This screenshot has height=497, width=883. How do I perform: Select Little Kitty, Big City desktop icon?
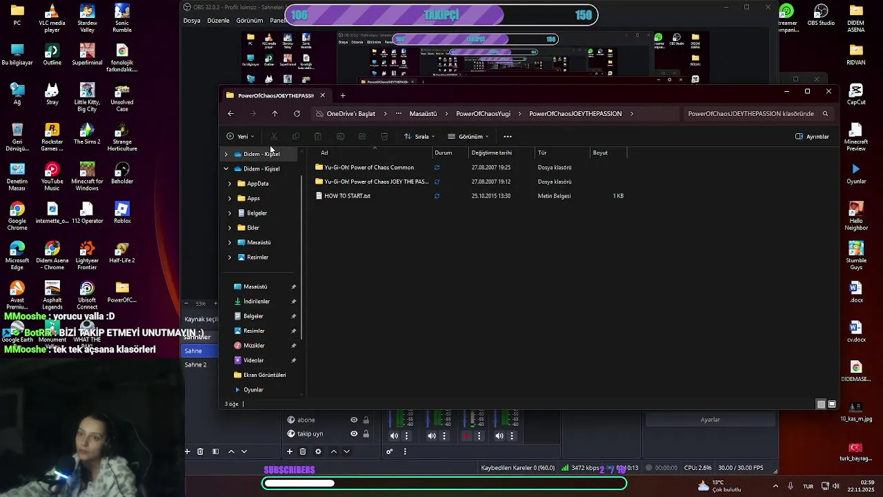pos(87,97)
